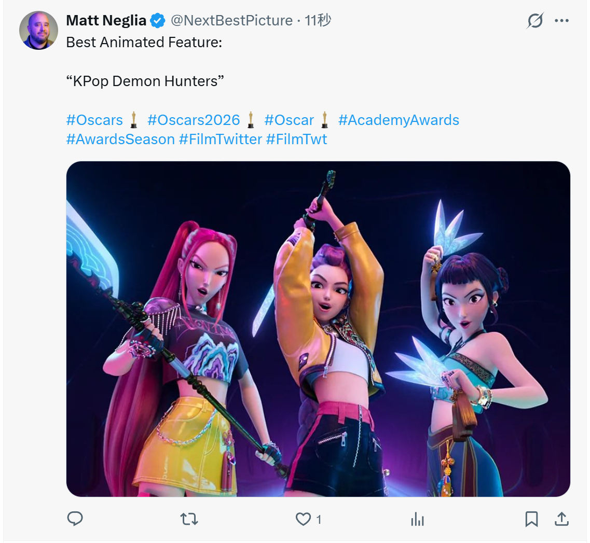Screen dimensions: 590x543
Task: Like the post with the heart icon
Action: [x=303, y=519]
